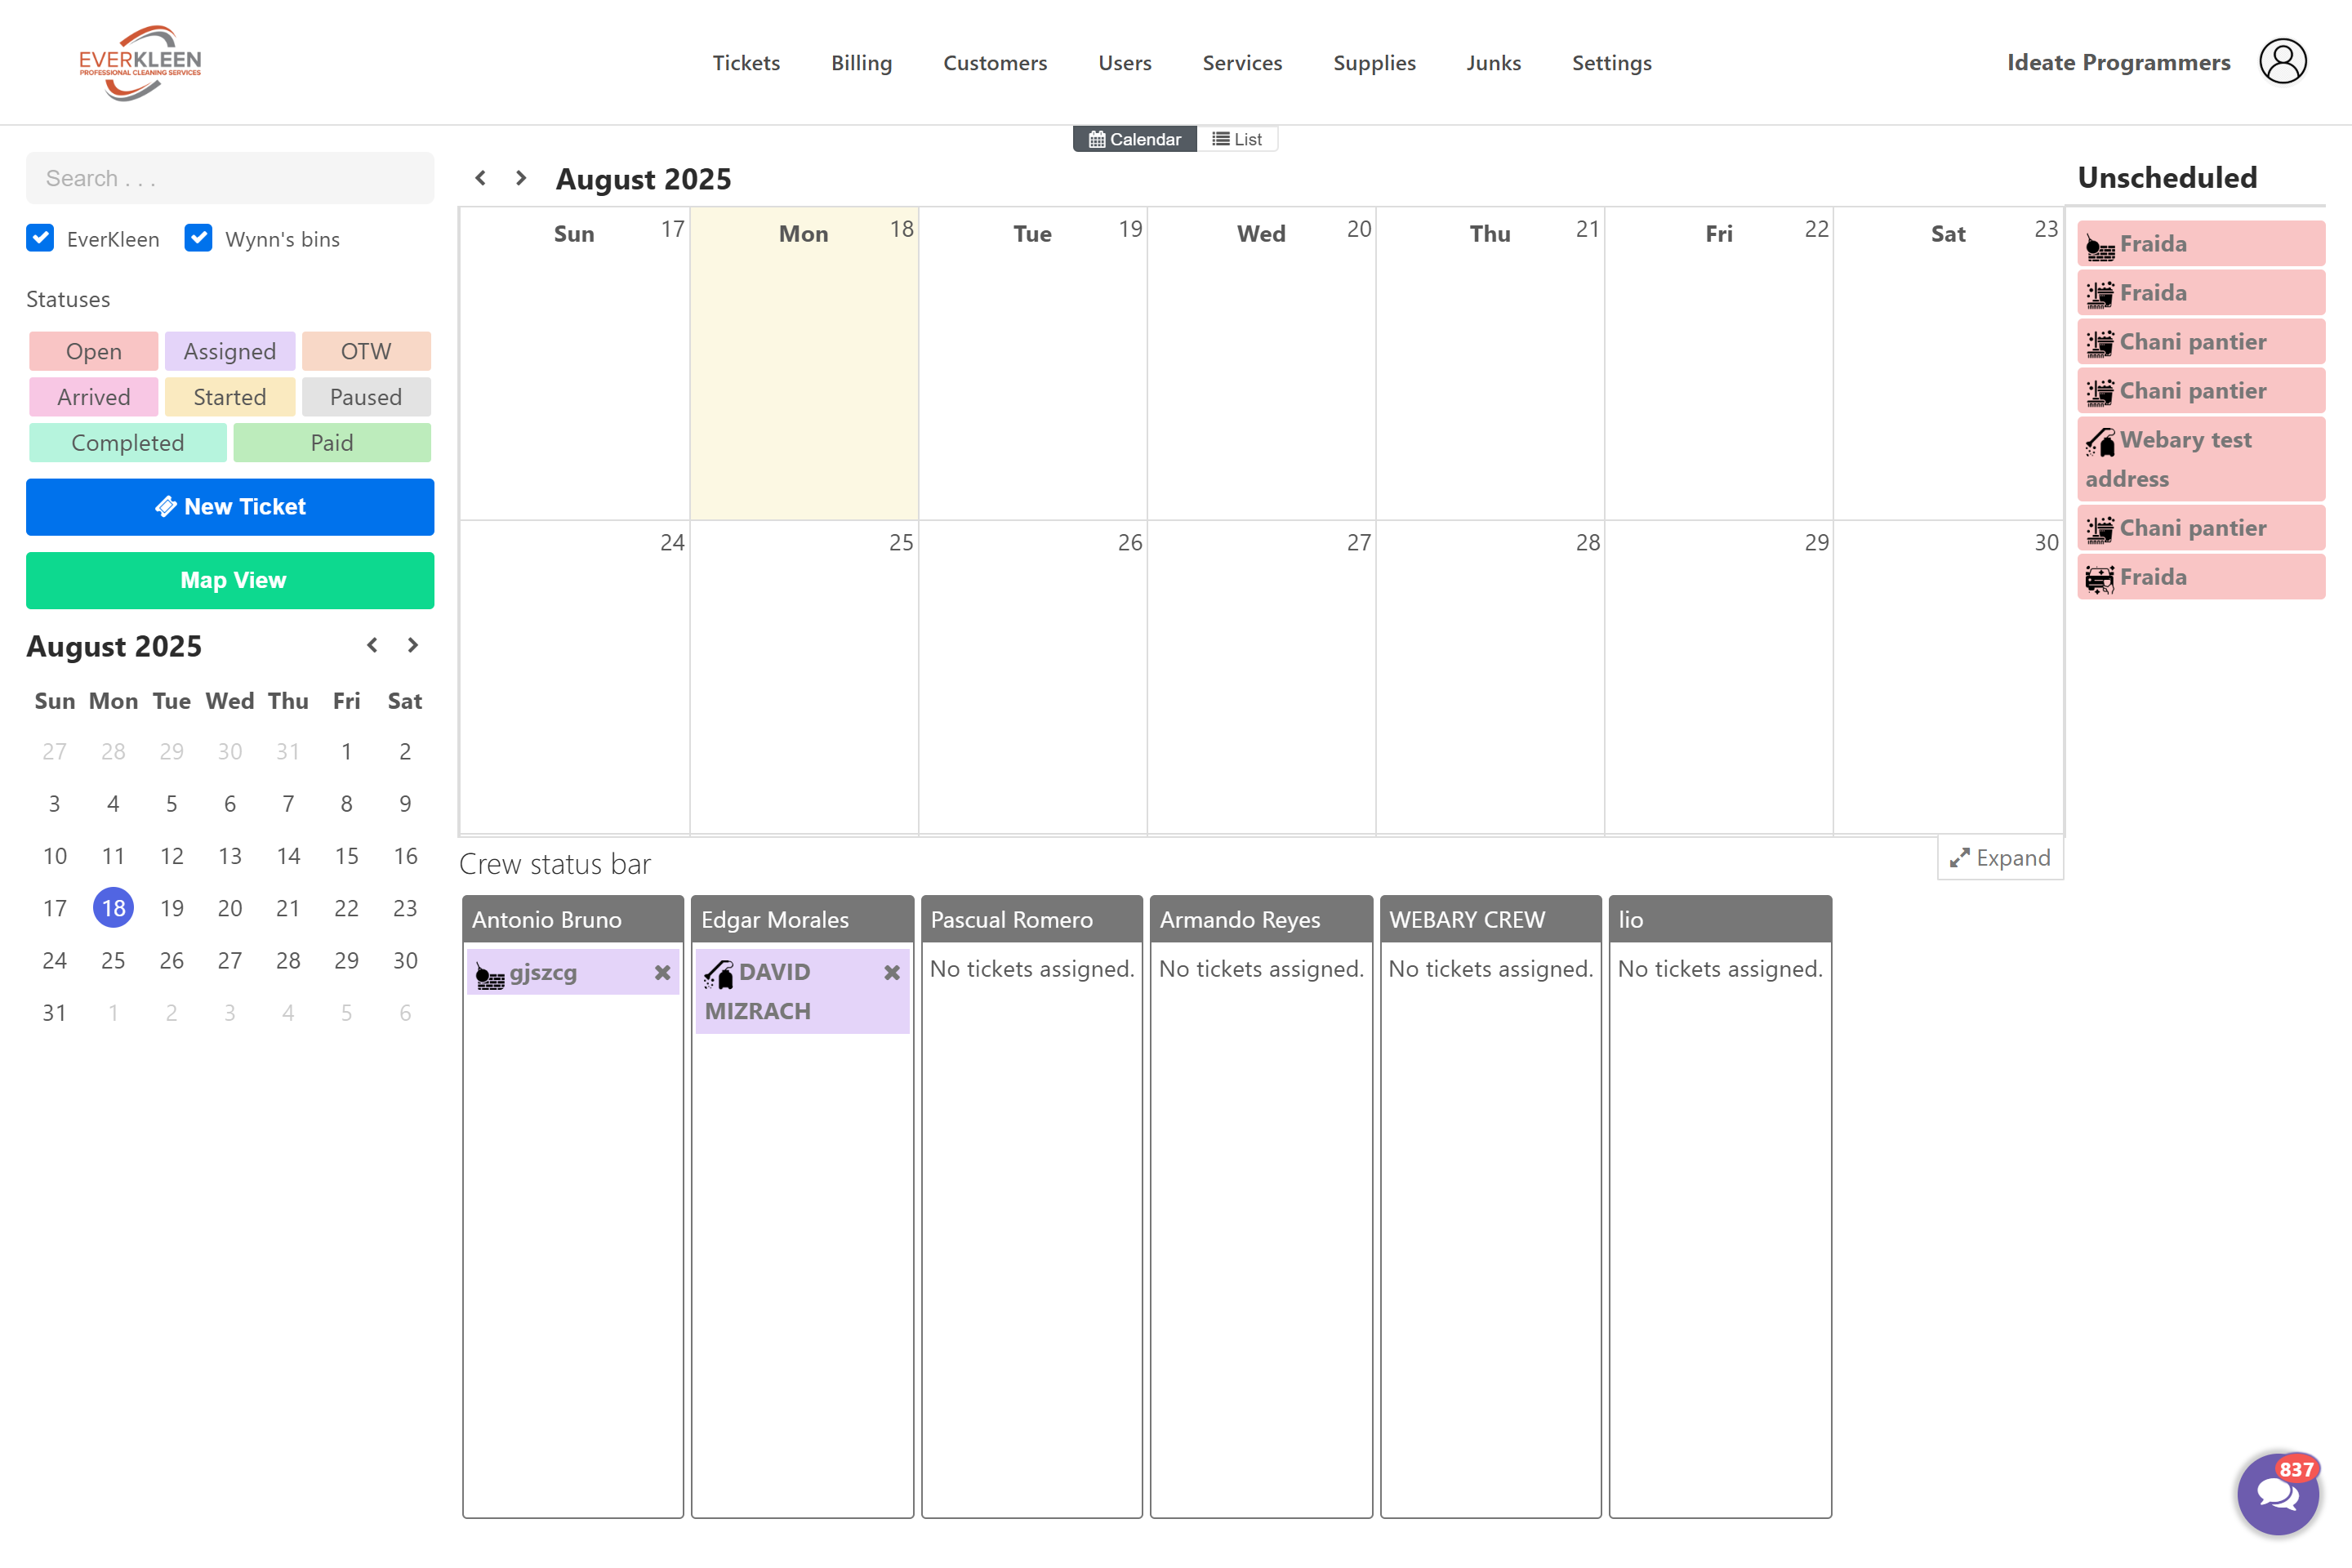
Task: Open the last Chani pantier unscheduled ticket
Action: (x=2200, y=528)
